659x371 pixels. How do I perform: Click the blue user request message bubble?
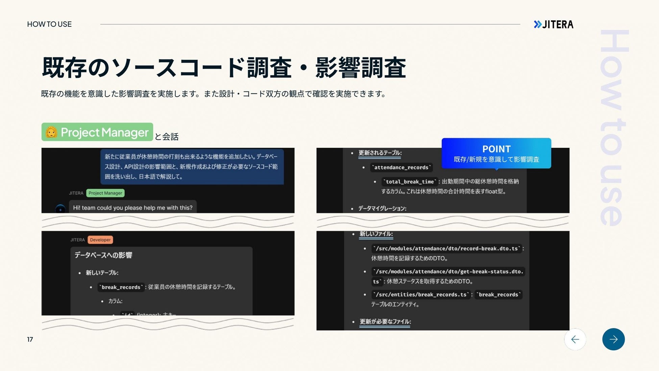[192, 167]
